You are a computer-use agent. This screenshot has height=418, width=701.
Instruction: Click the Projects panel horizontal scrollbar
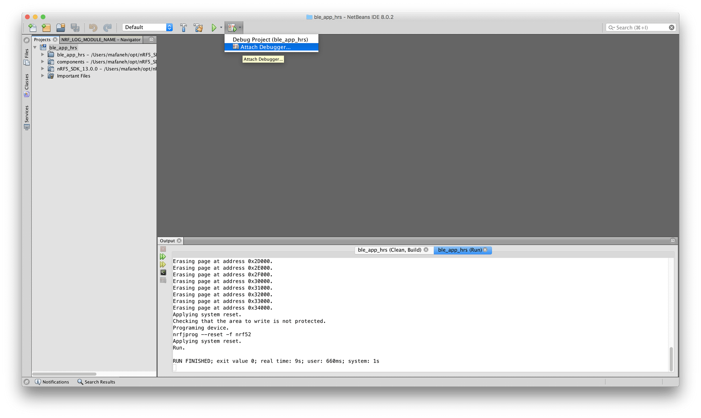pyautogui.click(x=64, y=374)
